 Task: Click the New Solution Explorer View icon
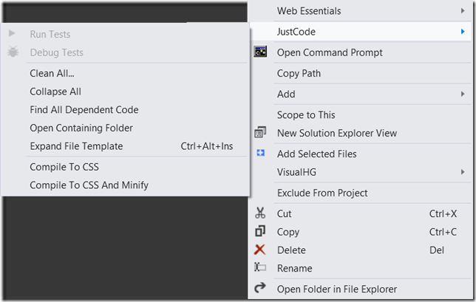click(260, 133)
